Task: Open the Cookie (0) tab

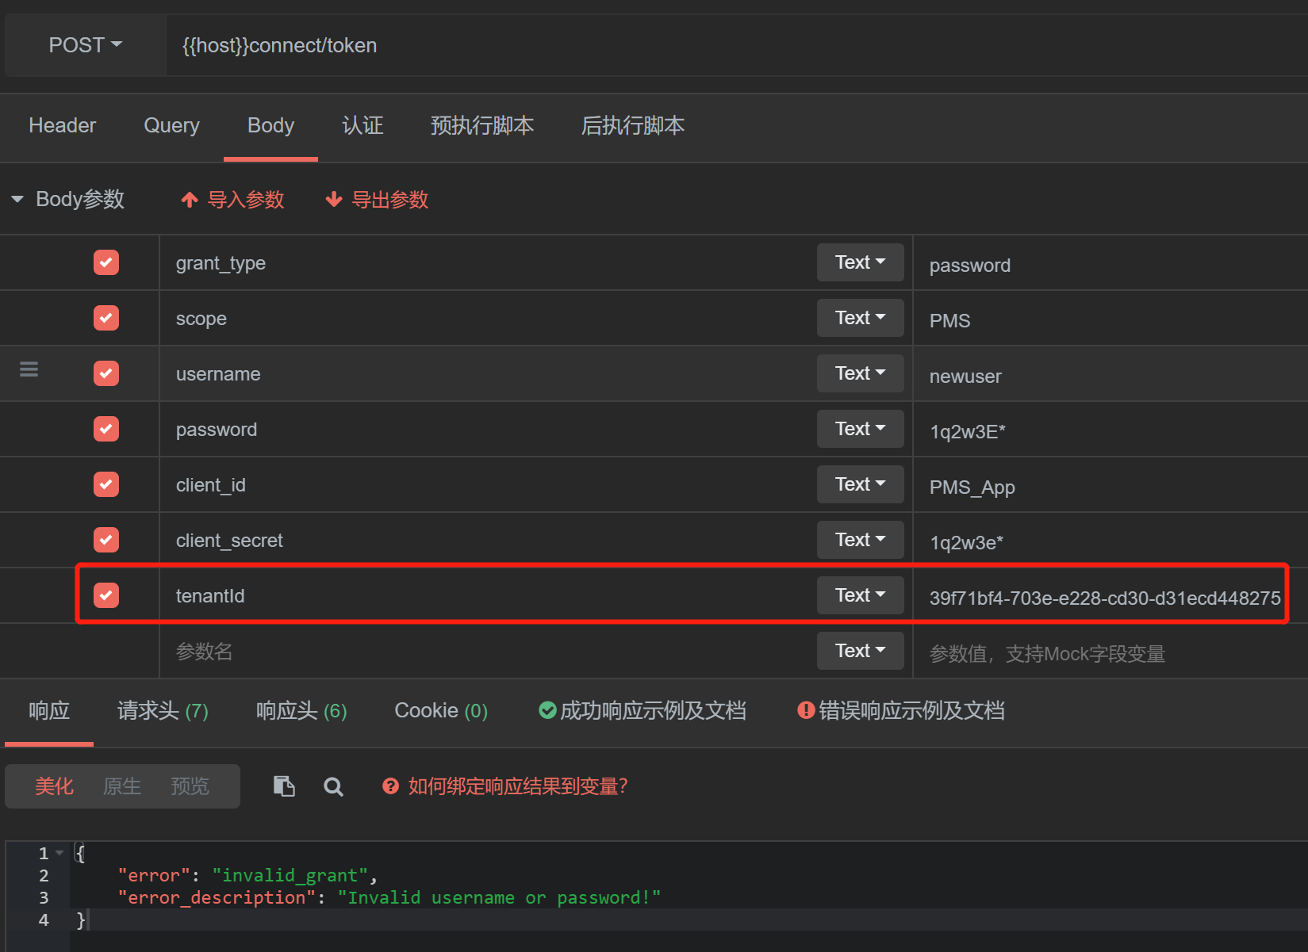Action: 440,710
